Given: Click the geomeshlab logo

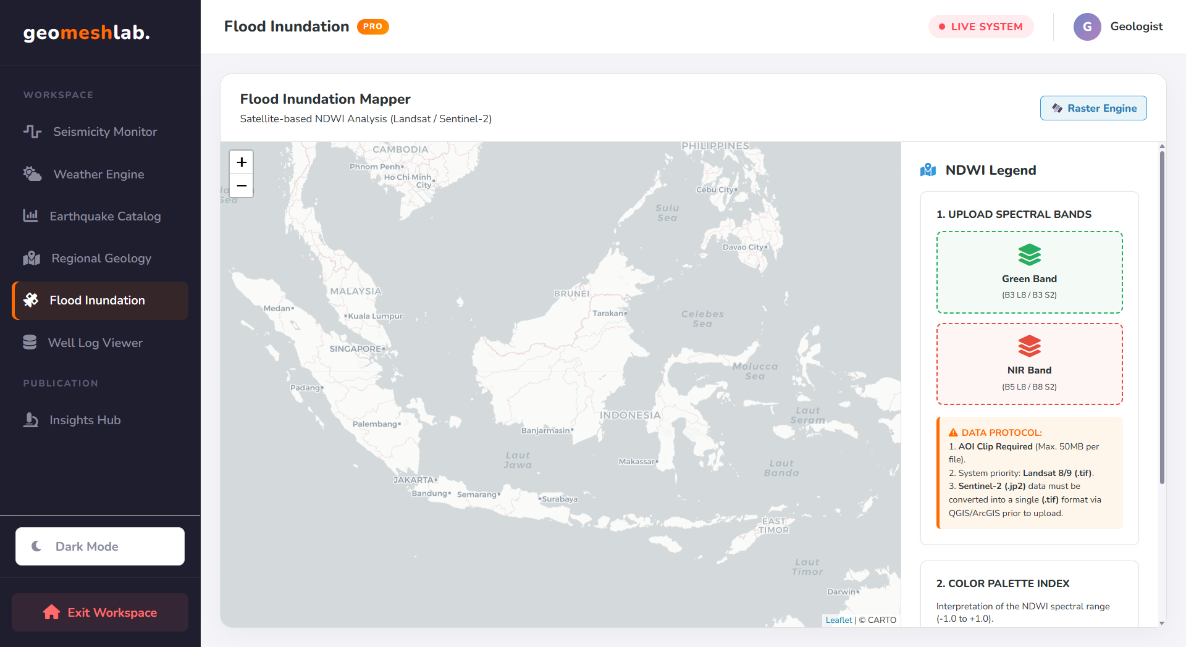Looking at the screenshot, I should [86, 32].
